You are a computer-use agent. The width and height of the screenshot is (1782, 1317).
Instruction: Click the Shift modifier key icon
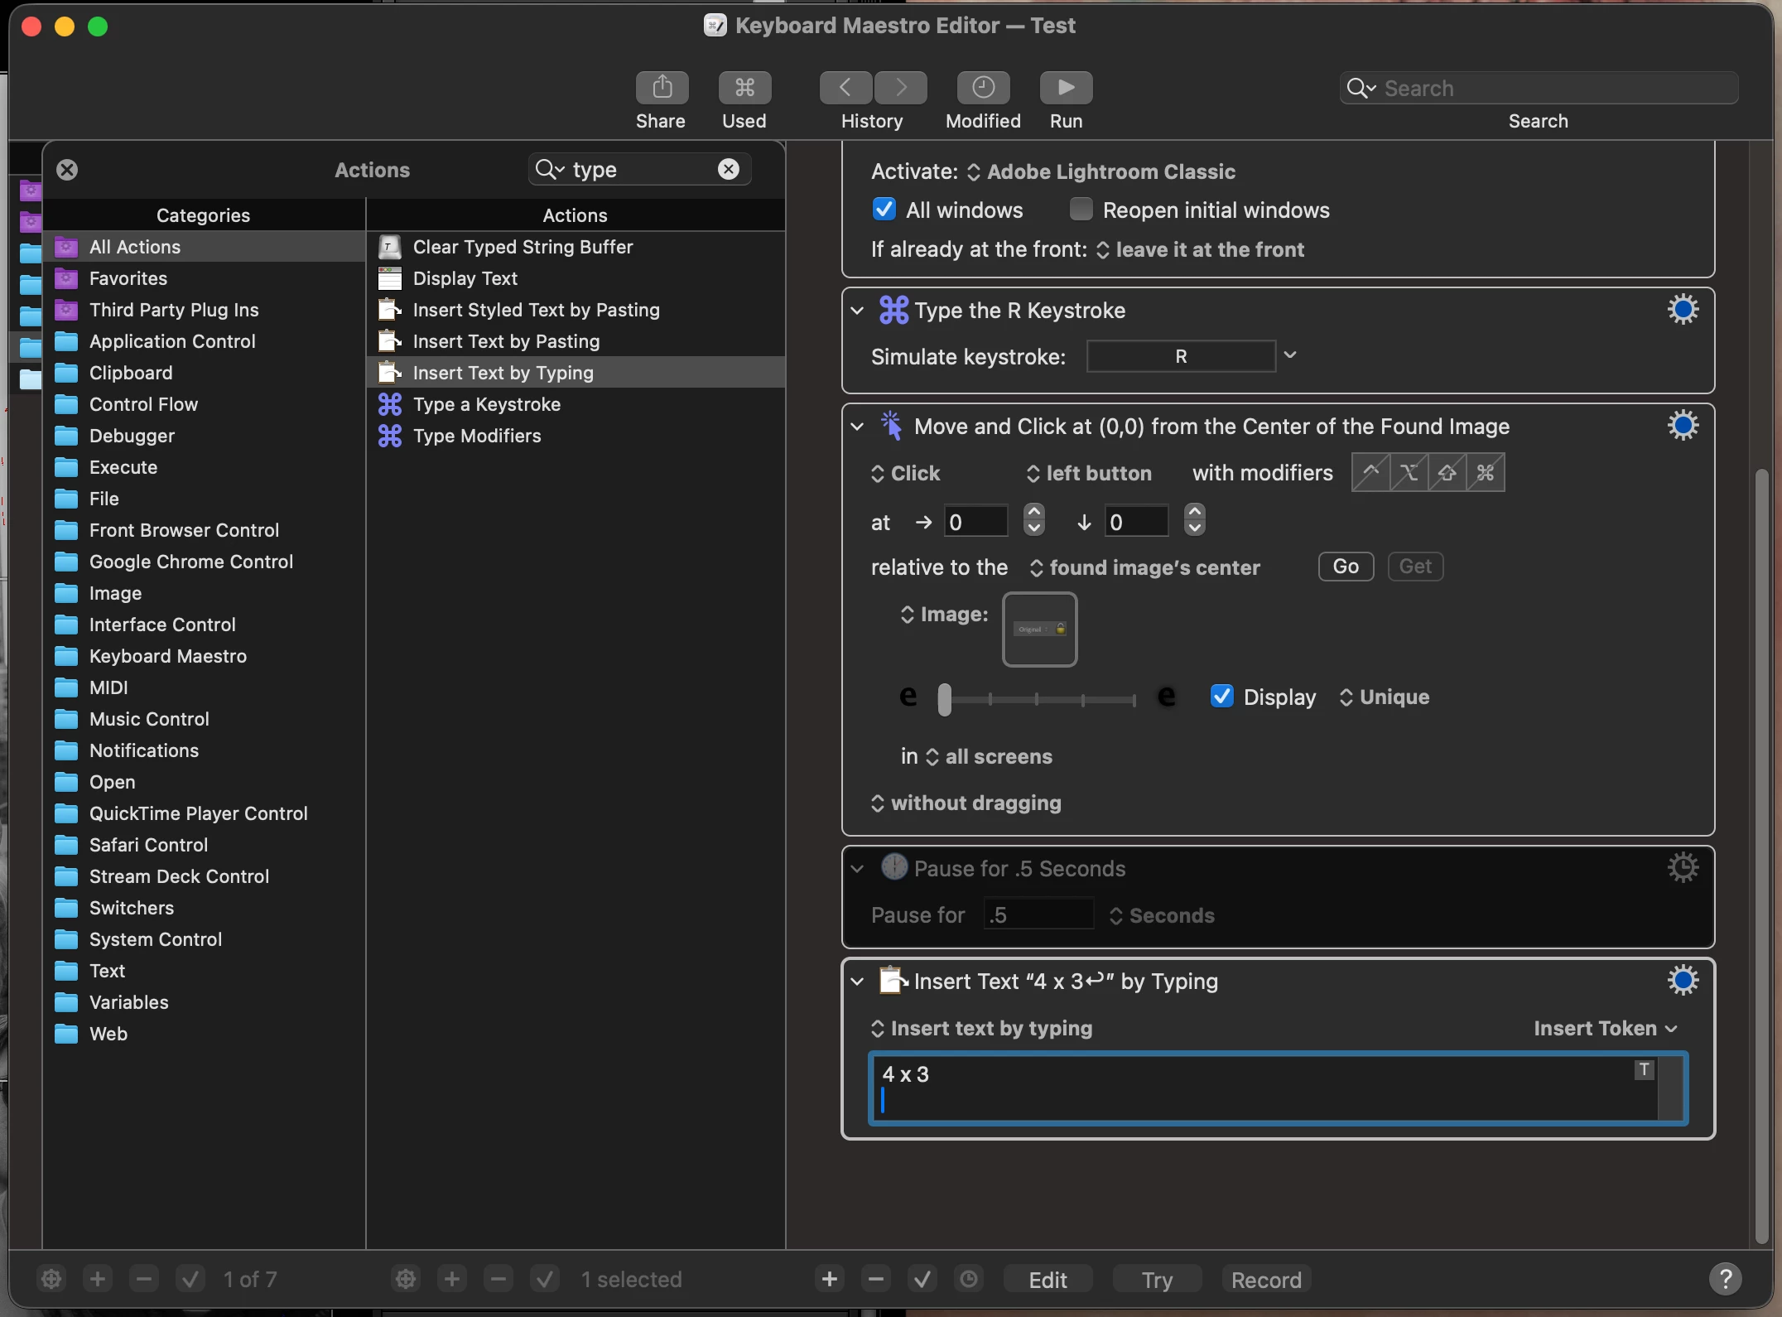pos(1447,473)
